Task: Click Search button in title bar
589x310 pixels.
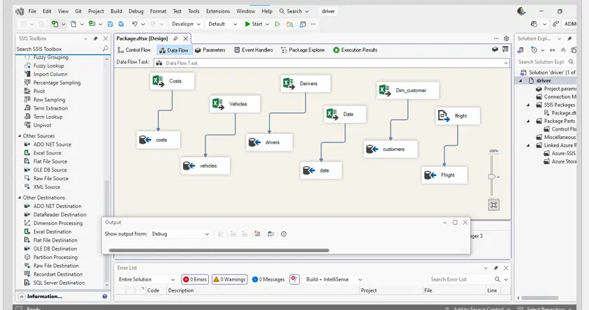Action: [x=294, y=11]
